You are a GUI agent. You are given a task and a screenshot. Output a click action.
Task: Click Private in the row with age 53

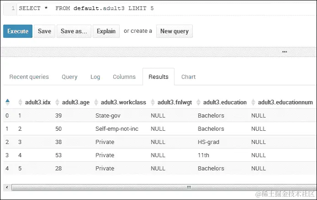click(105, 155)
